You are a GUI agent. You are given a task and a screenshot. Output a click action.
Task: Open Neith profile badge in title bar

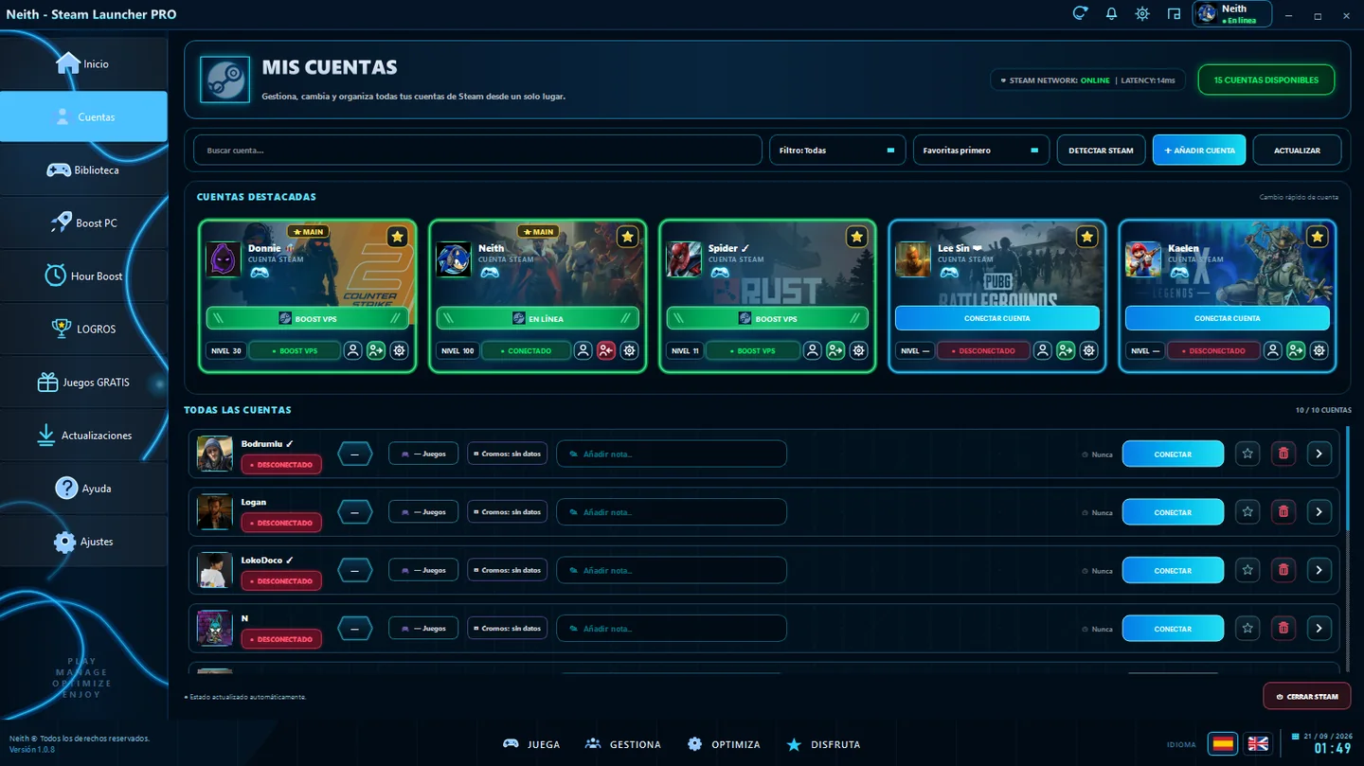click(1231, 14)
